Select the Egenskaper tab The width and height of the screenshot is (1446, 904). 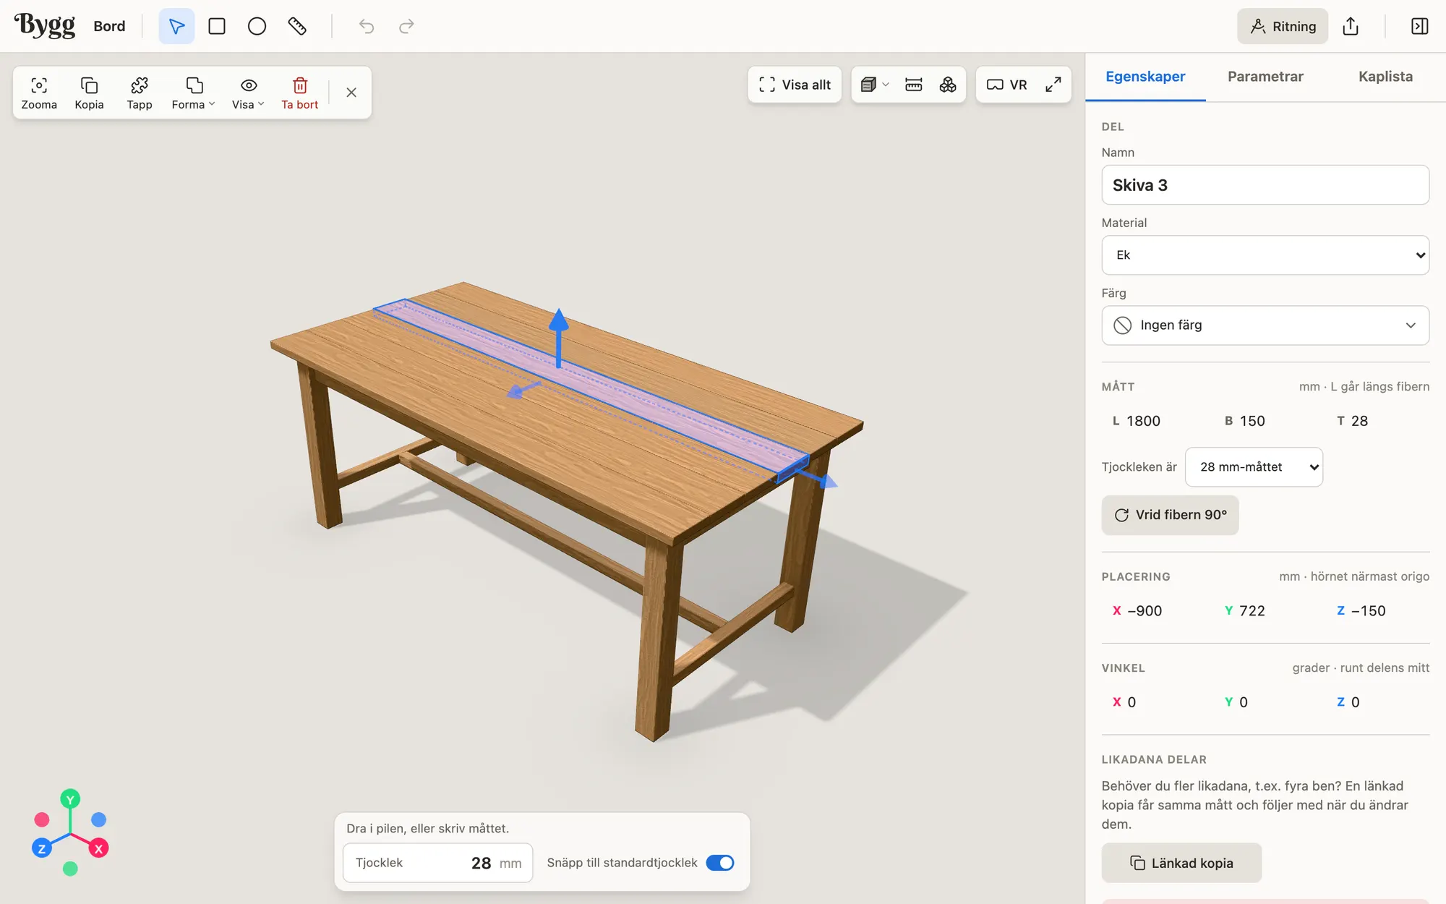click(1145, 77)
